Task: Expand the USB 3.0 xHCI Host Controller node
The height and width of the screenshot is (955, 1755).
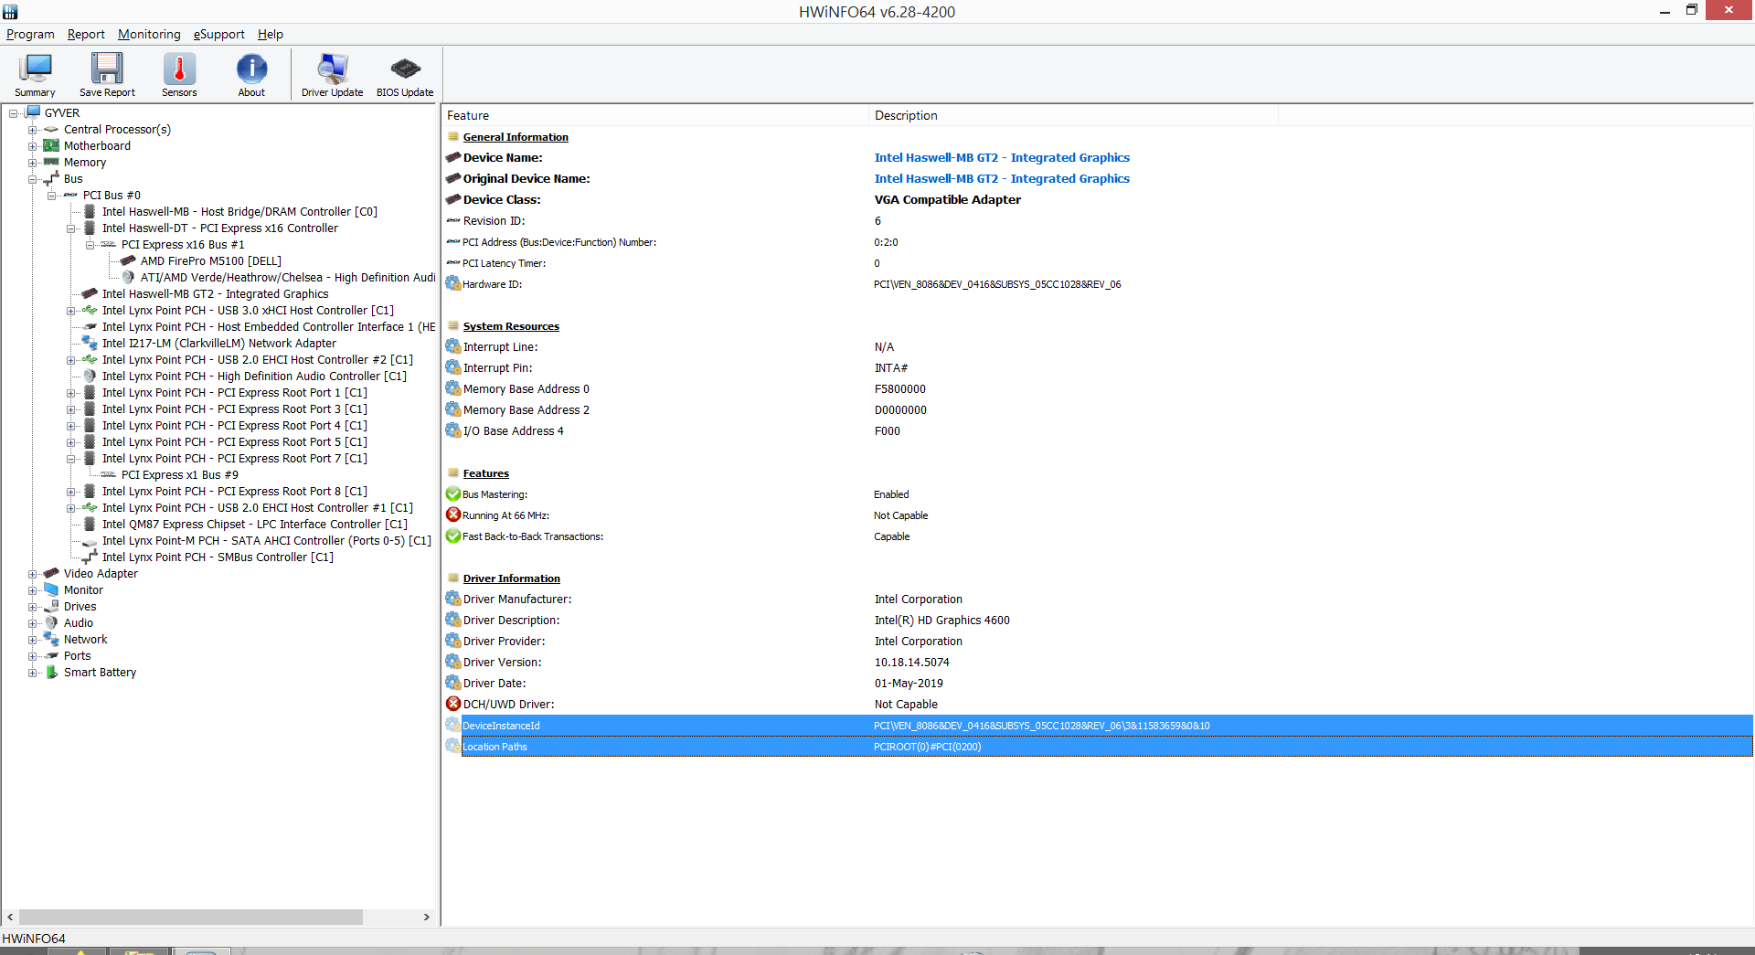Action: (71, 311)
